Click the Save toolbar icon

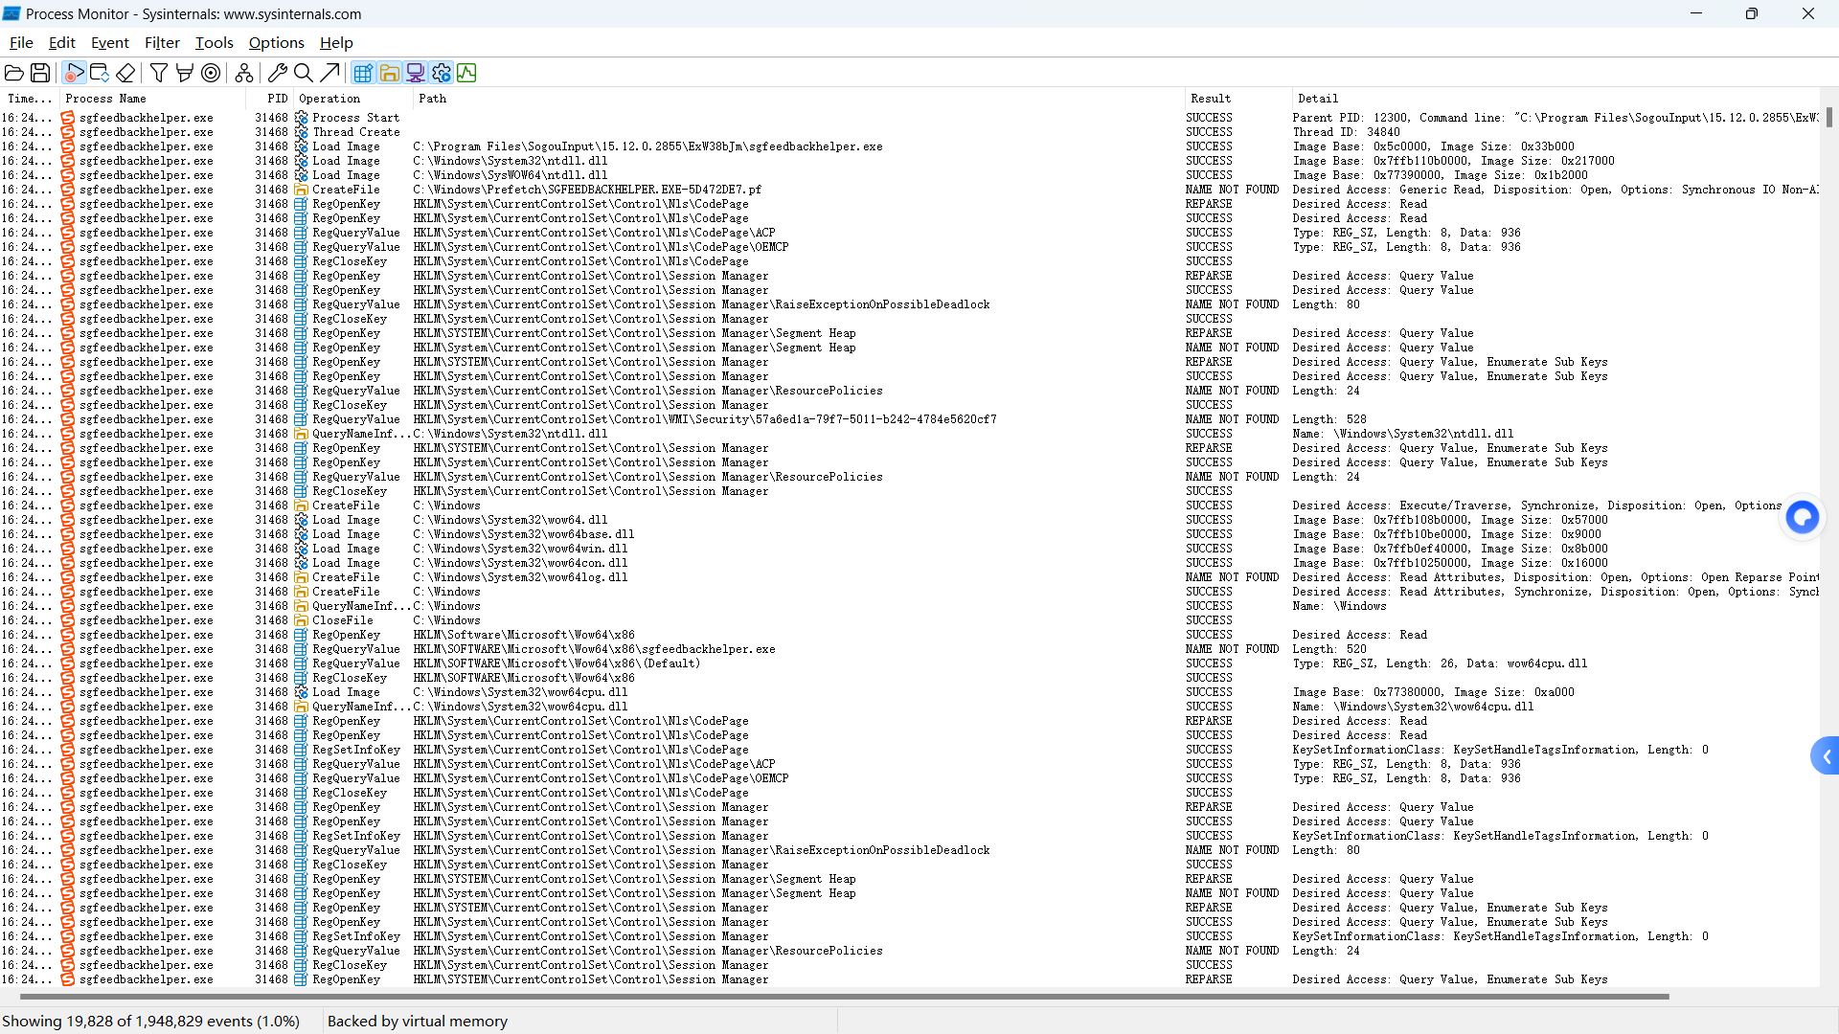pyautogui.click(x=40, y=73)
